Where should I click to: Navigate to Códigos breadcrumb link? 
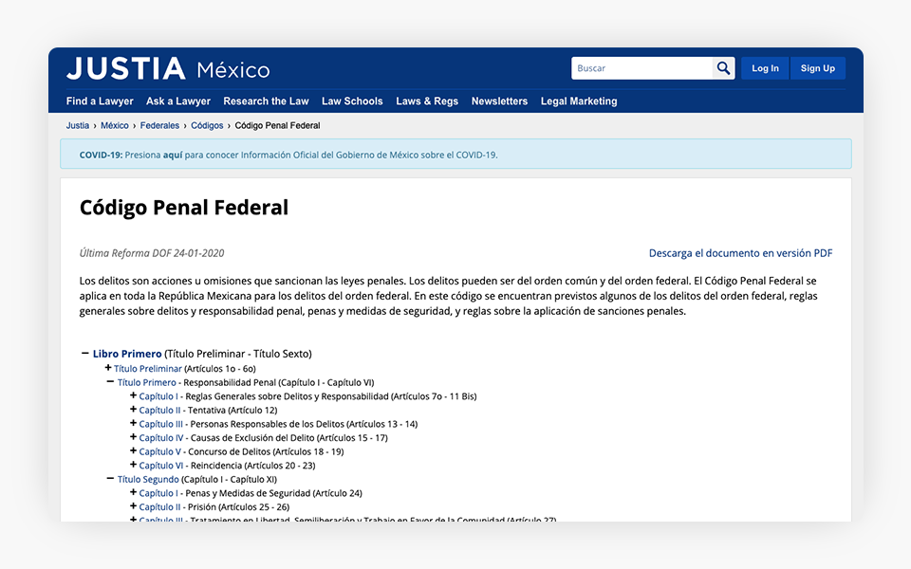pos(207,125)
